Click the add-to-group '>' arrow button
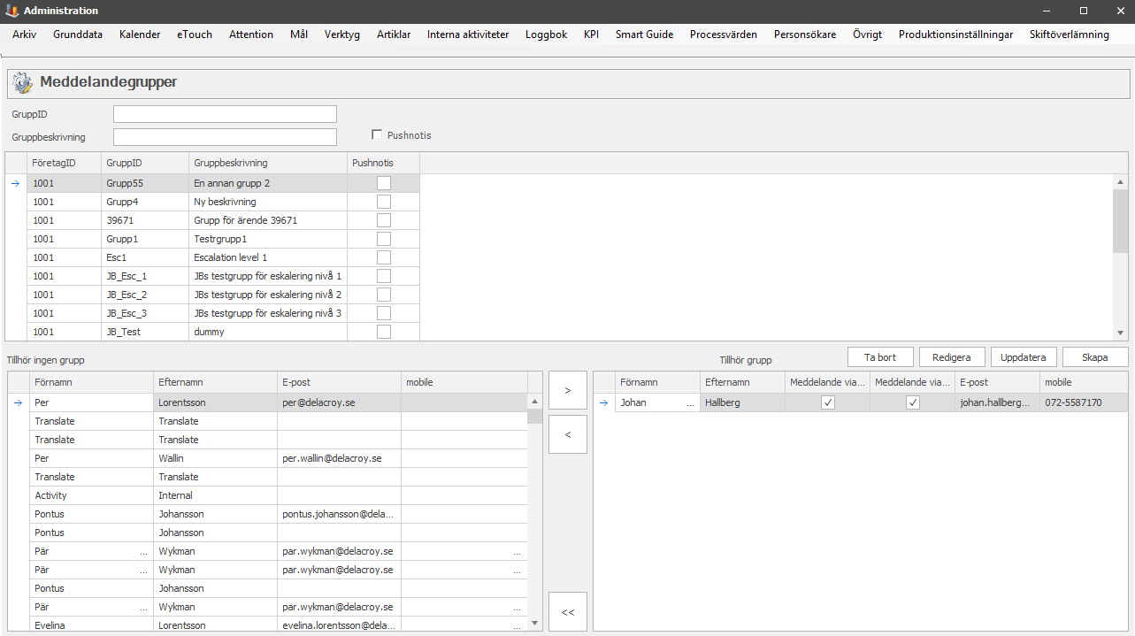The image size is (1135, 636). (567, 390)
